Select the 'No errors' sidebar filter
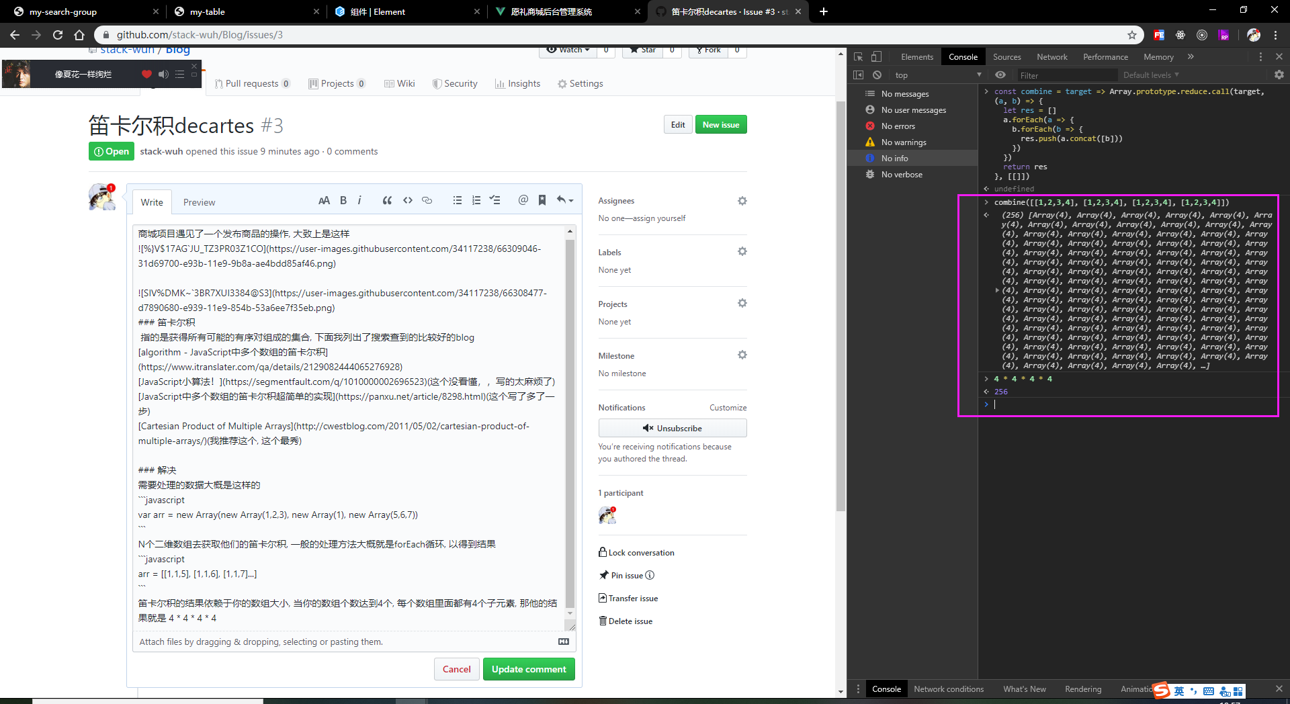Image resolution: width=1290 pixels, height=704 pixels. [913, 126]
